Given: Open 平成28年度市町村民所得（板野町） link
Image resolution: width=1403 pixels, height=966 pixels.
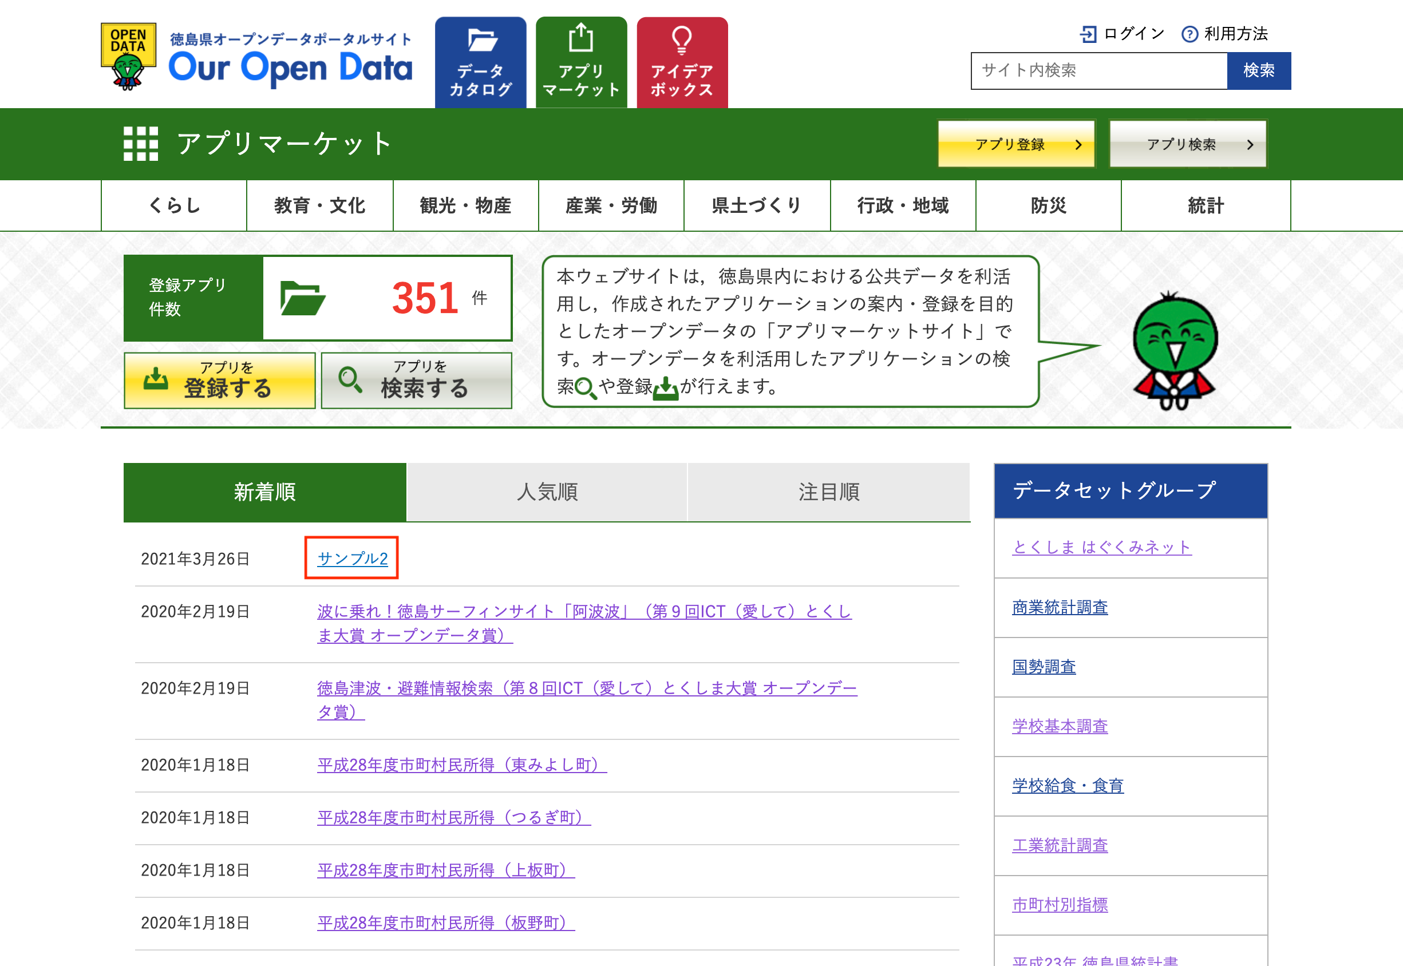Looking at the screenshot, I should [x=446, y=923].
